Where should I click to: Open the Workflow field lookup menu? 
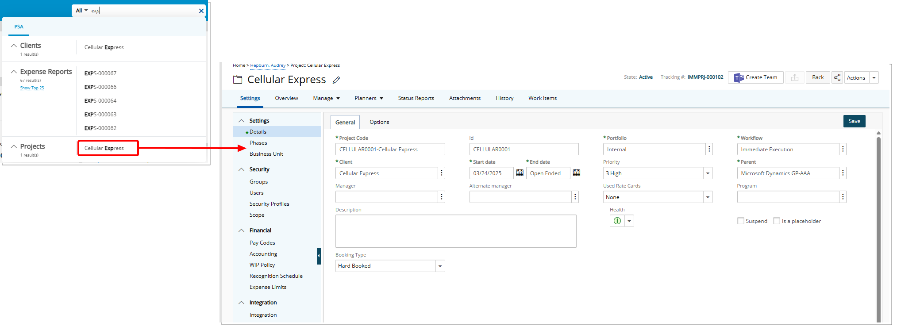(x=843, y=149)
